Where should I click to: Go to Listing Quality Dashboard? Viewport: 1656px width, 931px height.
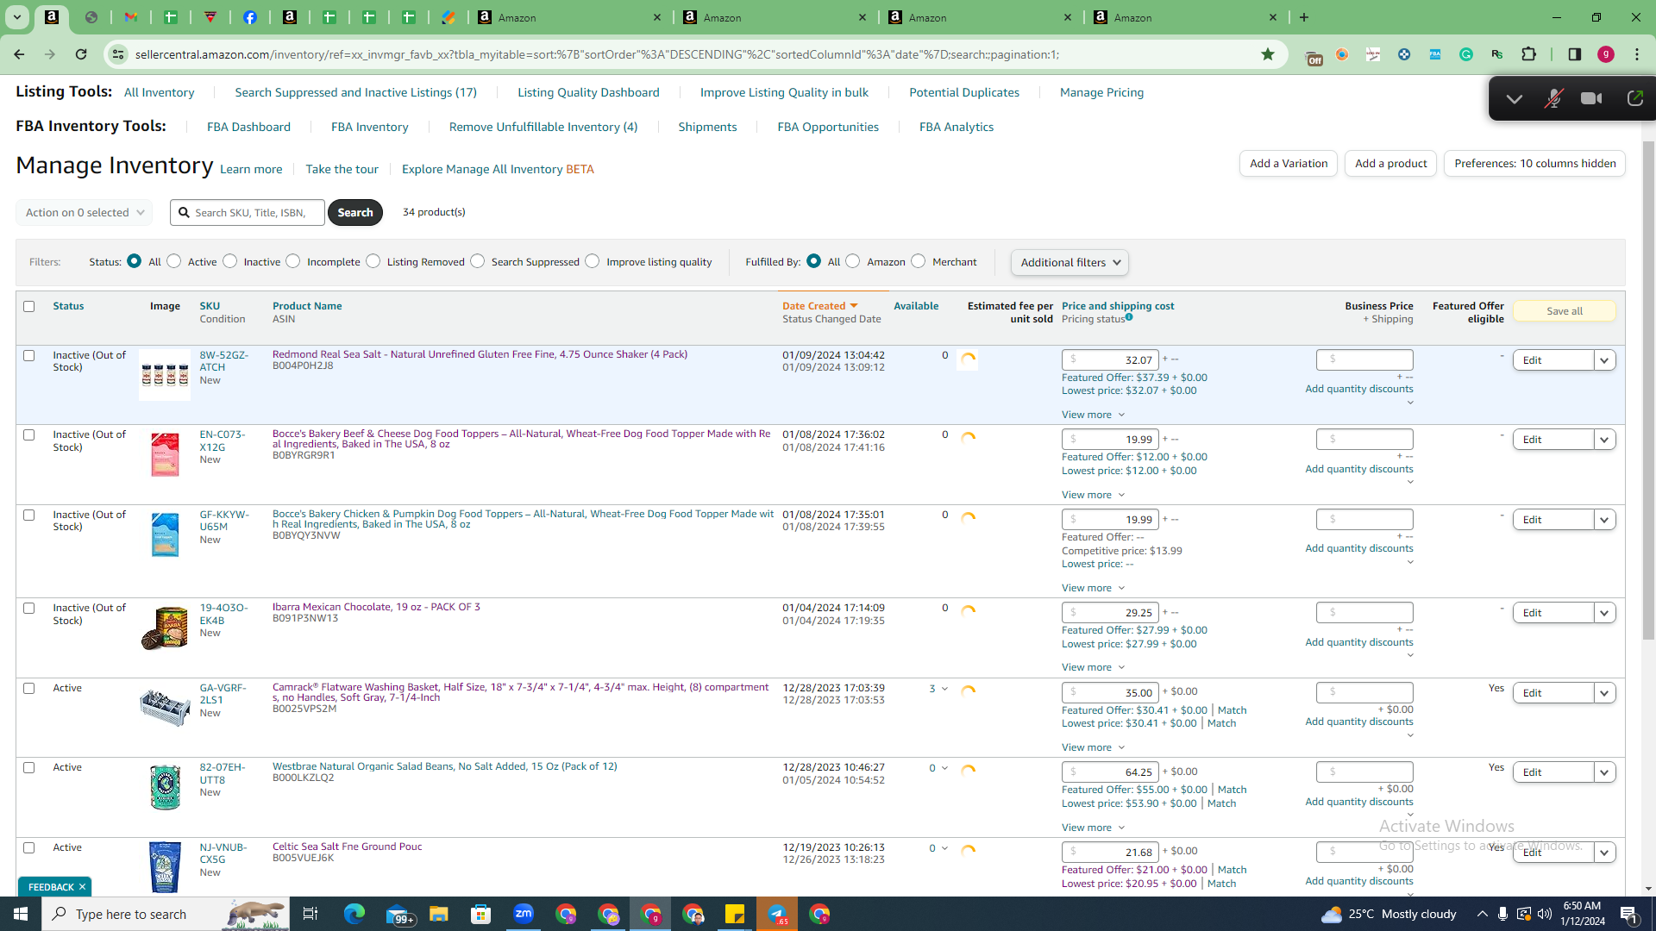(x=588, y=92)
